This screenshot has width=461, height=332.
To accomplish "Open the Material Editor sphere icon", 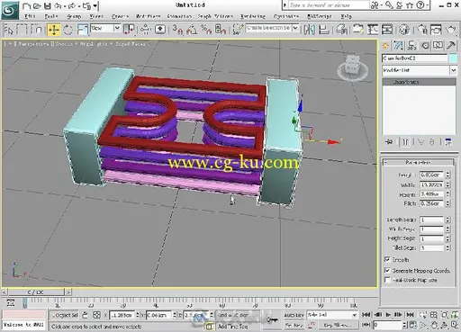I will [404, 30].
